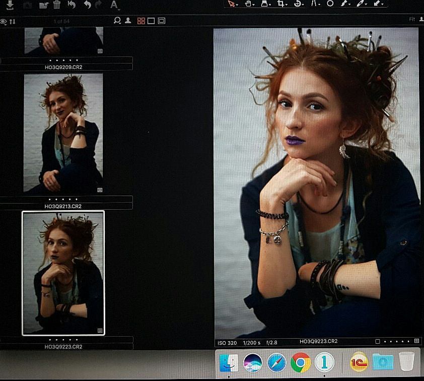Click the f/2.8 aperture value

point(272,343)
